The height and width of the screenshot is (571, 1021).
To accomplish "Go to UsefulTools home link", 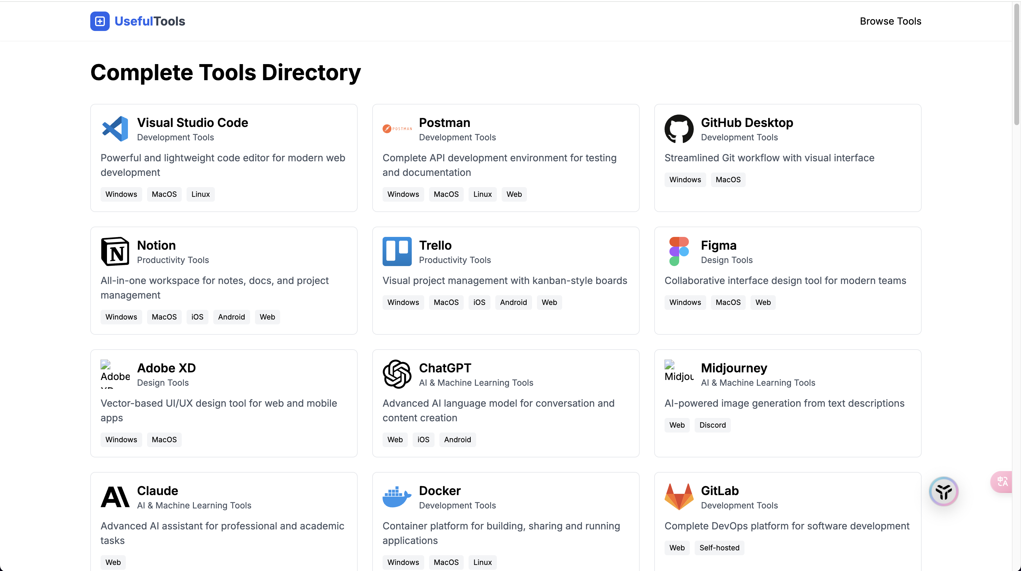I will click(x=150, y=21).
